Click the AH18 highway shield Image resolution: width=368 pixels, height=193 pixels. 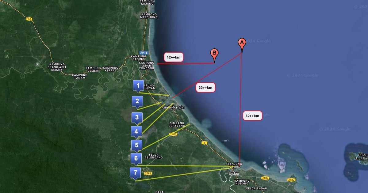pyautogui.click(x=144, y=53)
